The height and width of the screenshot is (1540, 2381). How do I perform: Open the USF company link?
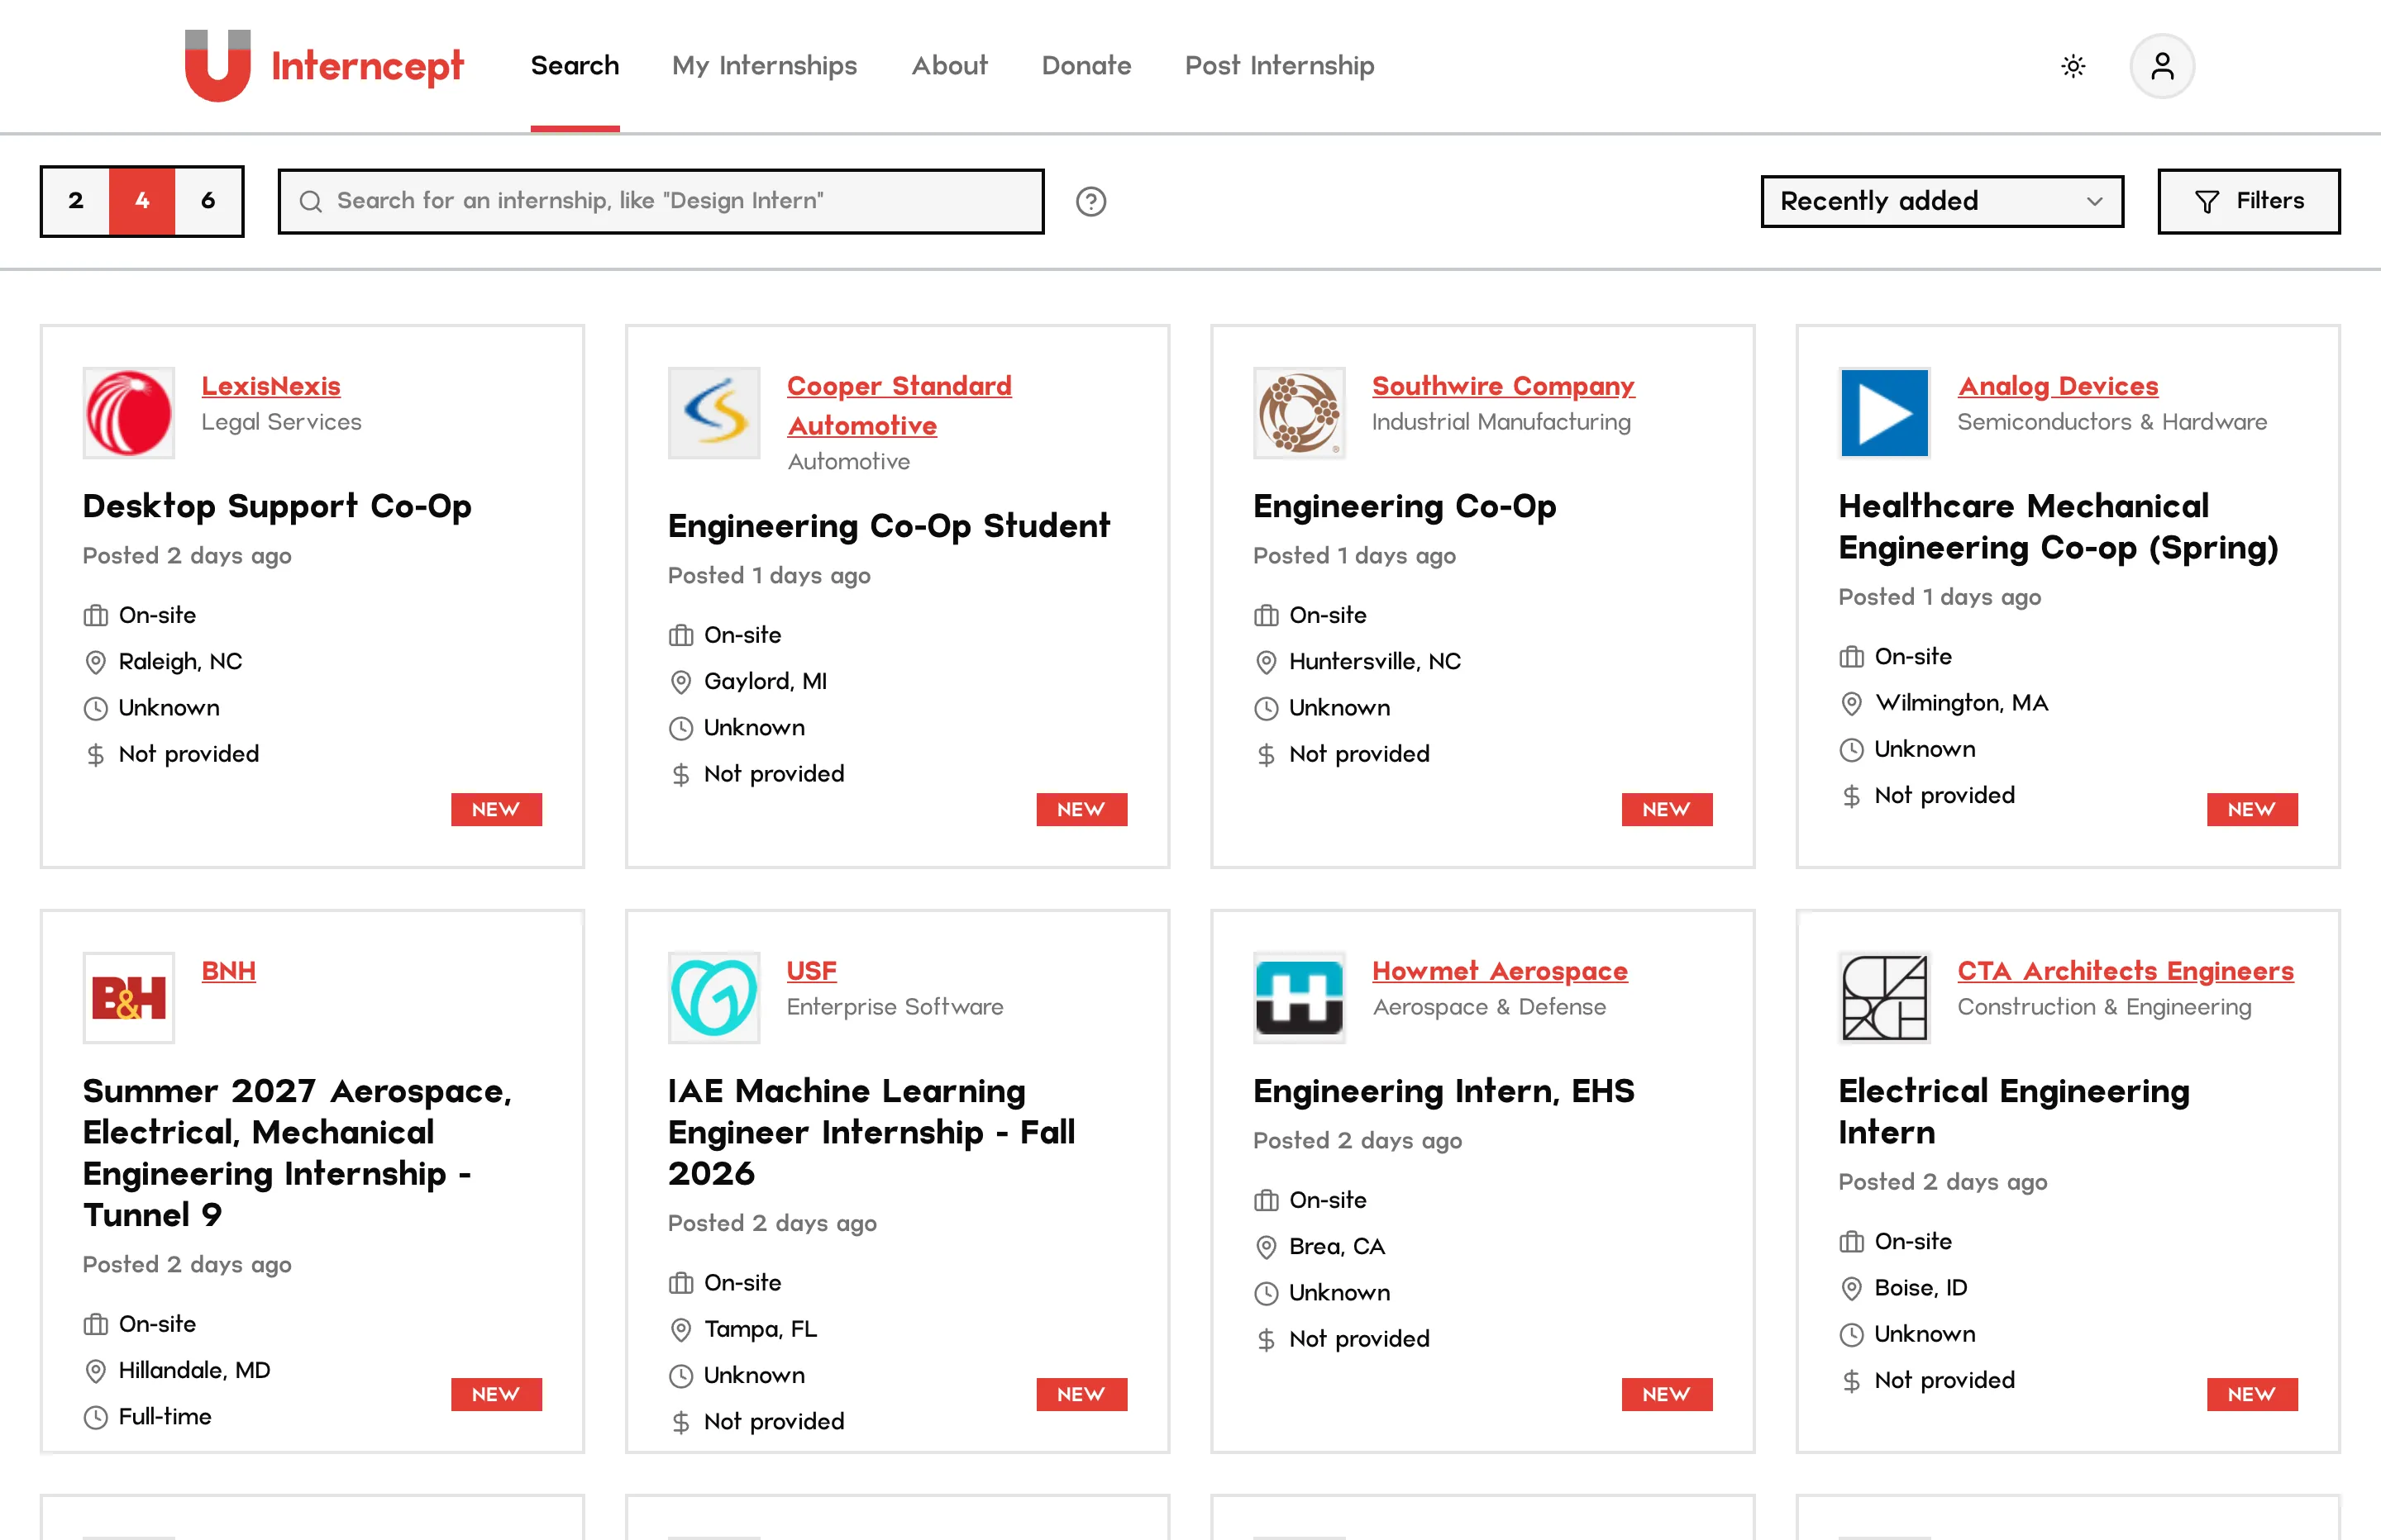click(x=811, y=971)
